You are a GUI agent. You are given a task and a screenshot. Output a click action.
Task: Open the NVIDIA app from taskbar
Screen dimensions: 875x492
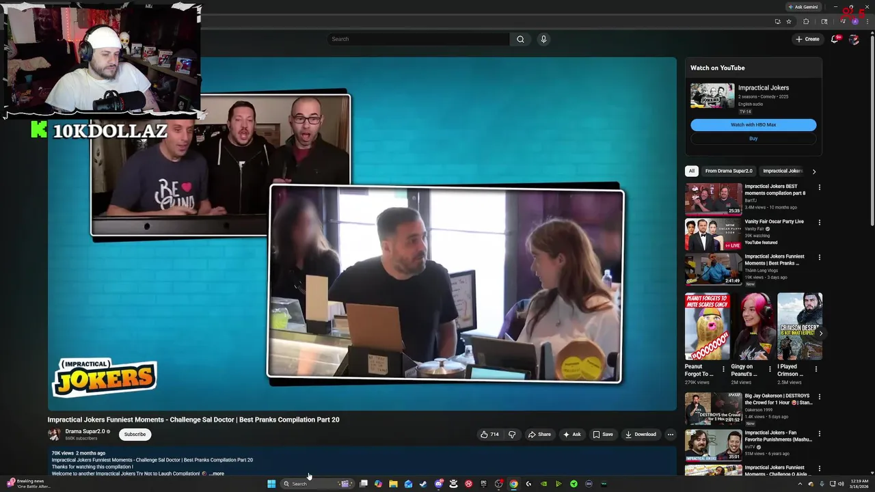coord(543,484)
